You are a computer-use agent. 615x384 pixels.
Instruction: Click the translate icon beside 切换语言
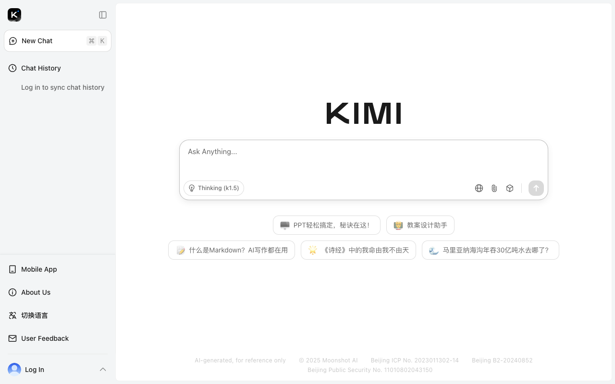point(12,315)
